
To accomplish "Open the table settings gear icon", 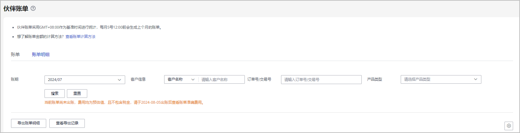I will tap(509, 125).
